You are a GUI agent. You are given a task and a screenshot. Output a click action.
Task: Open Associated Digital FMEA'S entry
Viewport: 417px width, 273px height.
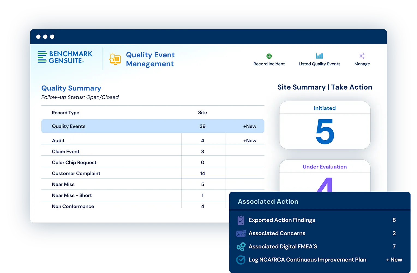tap(283, 247)
